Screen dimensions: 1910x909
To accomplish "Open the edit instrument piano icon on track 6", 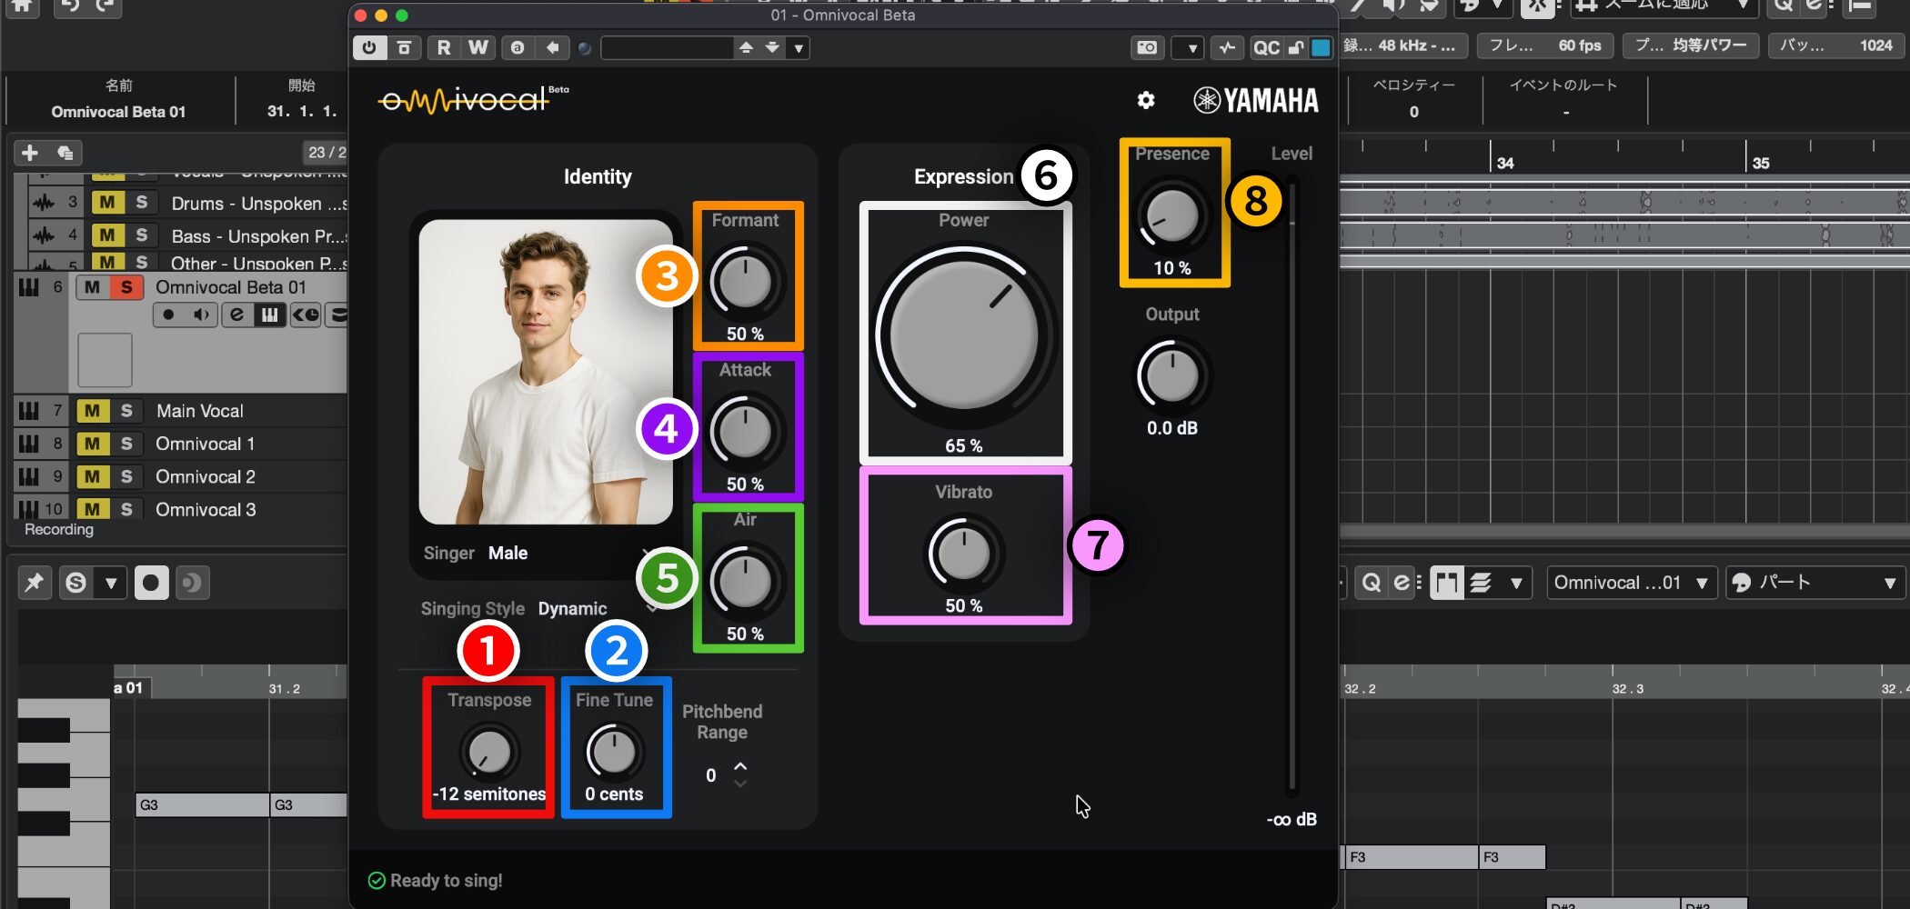I will [x=270, y=315].
